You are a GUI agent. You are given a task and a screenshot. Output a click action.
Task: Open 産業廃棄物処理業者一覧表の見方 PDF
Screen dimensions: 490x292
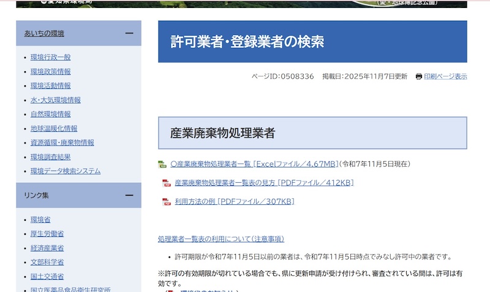(x=264, y=183)
